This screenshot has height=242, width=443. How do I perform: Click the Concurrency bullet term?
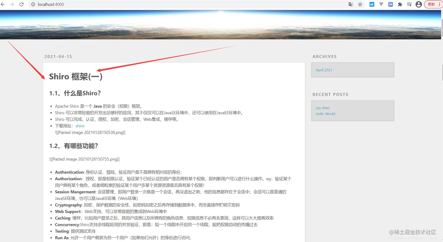pyautogui.click(x=67, y=225)
